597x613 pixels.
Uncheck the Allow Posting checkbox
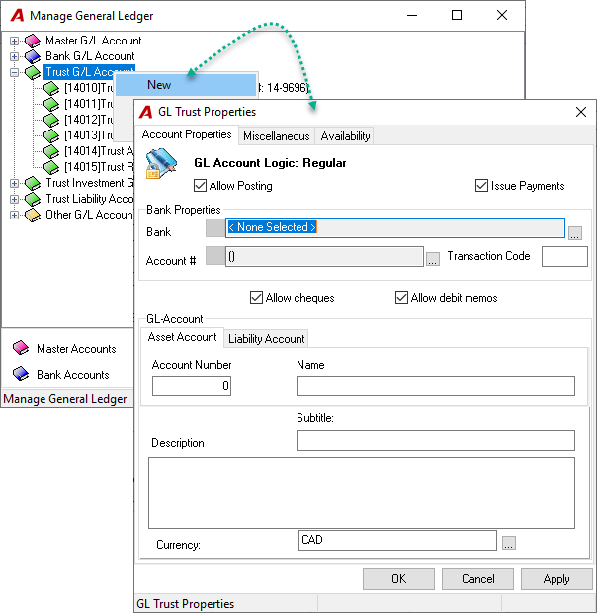click(x=200, y=185)
